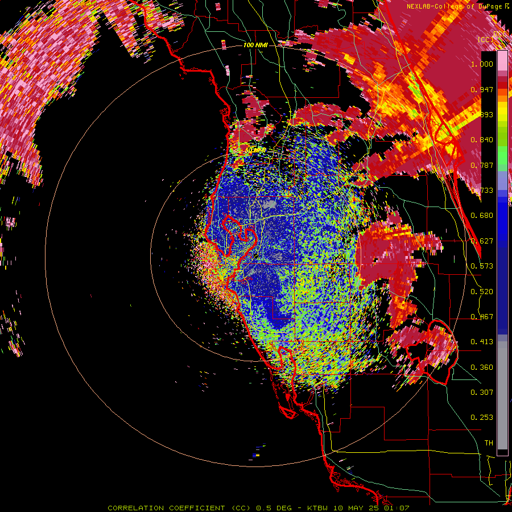Select the 0.360 legend value
512x512 pixels.
[x=482, y=368]
